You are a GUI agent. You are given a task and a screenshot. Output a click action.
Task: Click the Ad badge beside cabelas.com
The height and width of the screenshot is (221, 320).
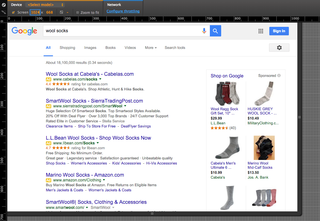[x=48, y=79]
